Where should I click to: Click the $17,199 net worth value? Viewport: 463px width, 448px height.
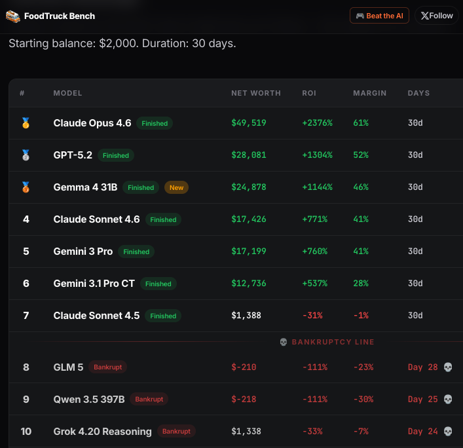(249, 252)
